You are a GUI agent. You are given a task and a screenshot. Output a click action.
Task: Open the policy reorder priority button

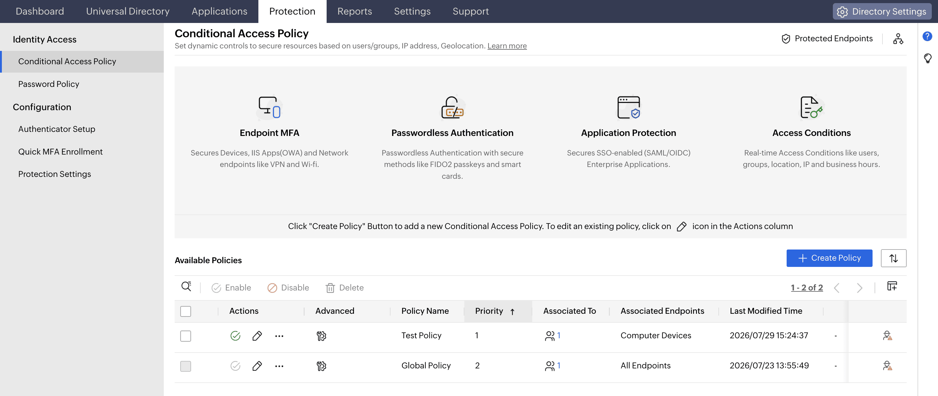click(893, 258)
